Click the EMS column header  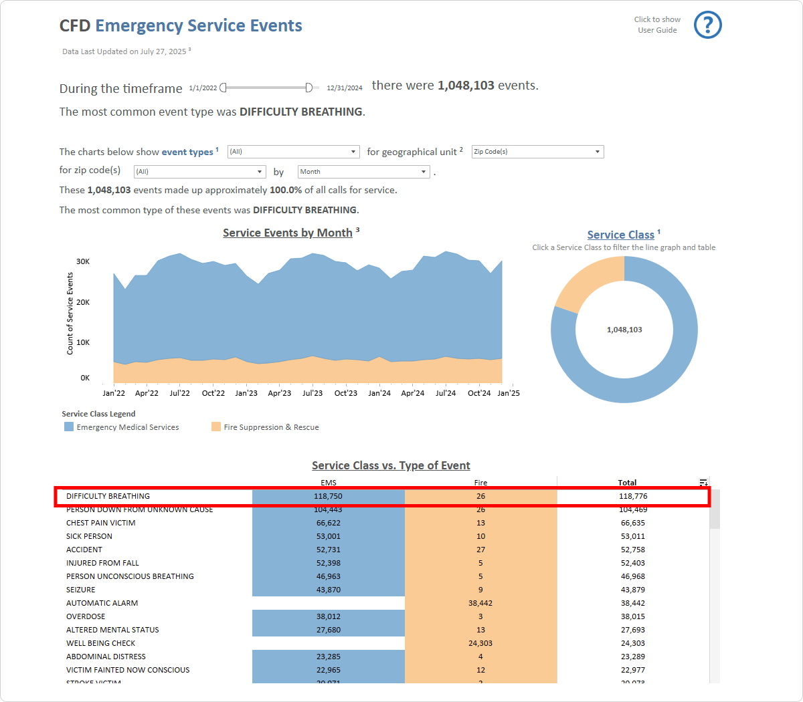tap(329, 482)
